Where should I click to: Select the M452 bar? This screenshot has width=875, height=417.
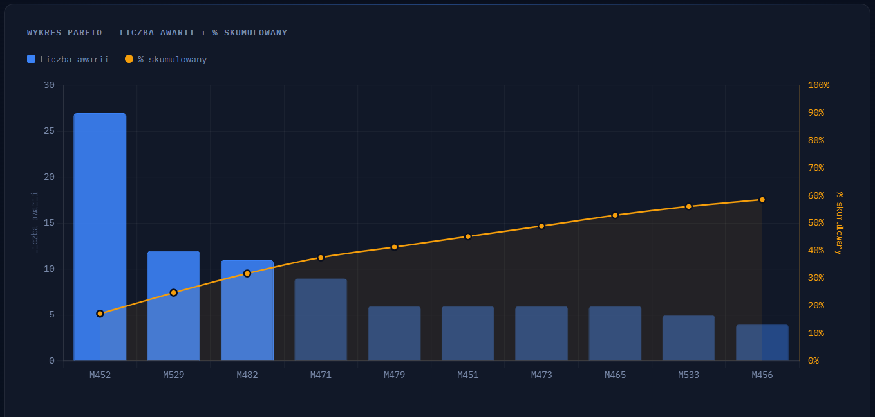[100, 237]
